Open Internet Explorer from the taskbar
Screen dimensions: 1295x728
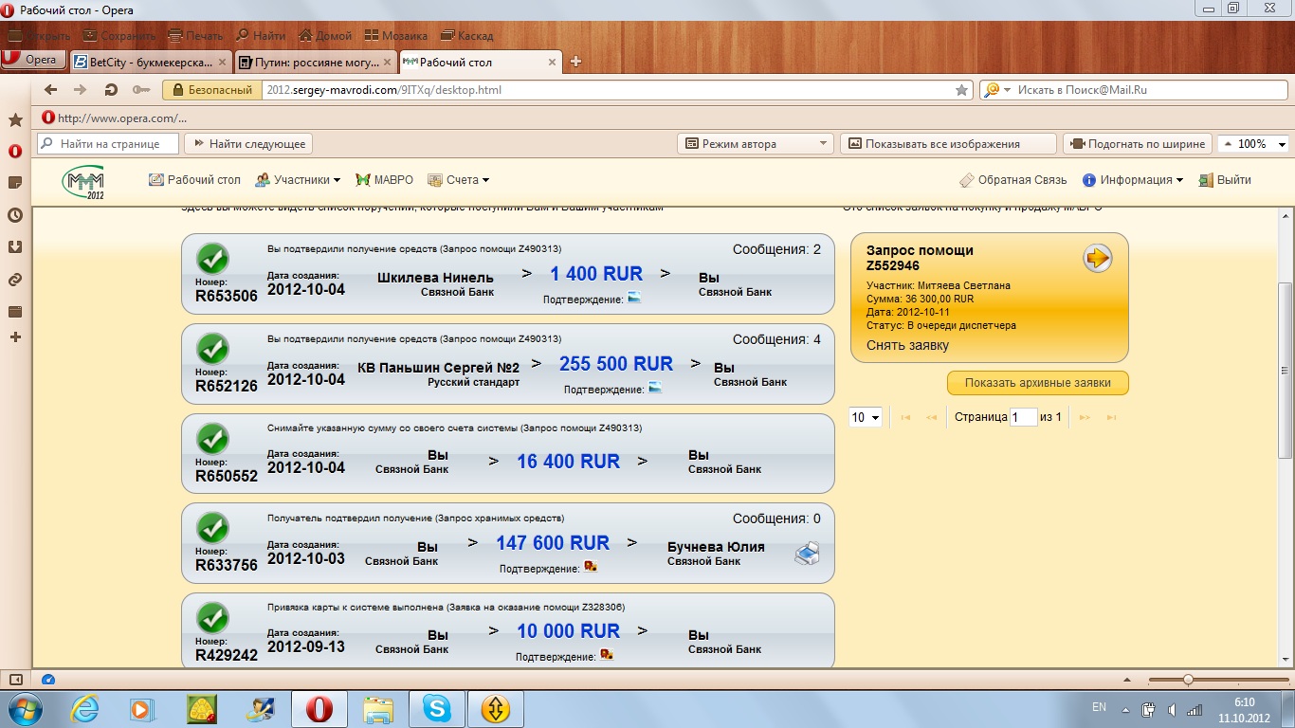click(x=84, y=709)
